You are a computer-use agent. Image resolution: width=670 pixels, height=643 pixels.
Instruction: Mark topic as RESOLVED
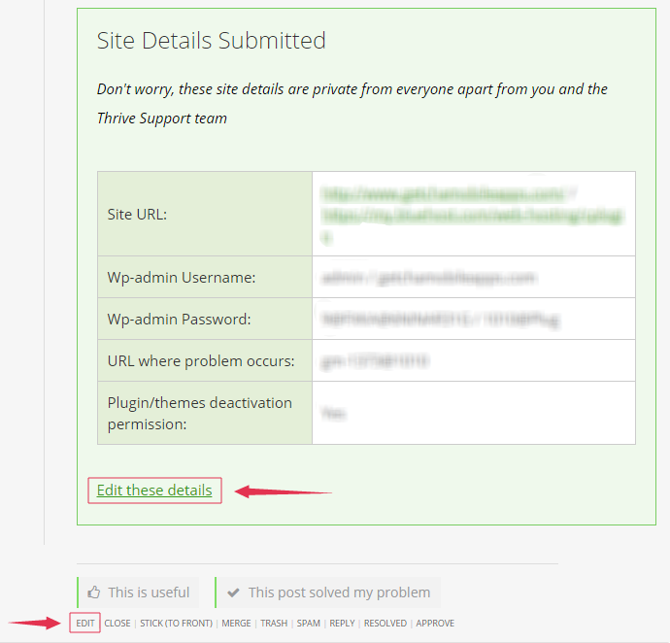point(385,623)
